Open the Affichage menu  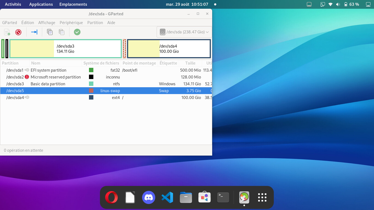[47, 23]
